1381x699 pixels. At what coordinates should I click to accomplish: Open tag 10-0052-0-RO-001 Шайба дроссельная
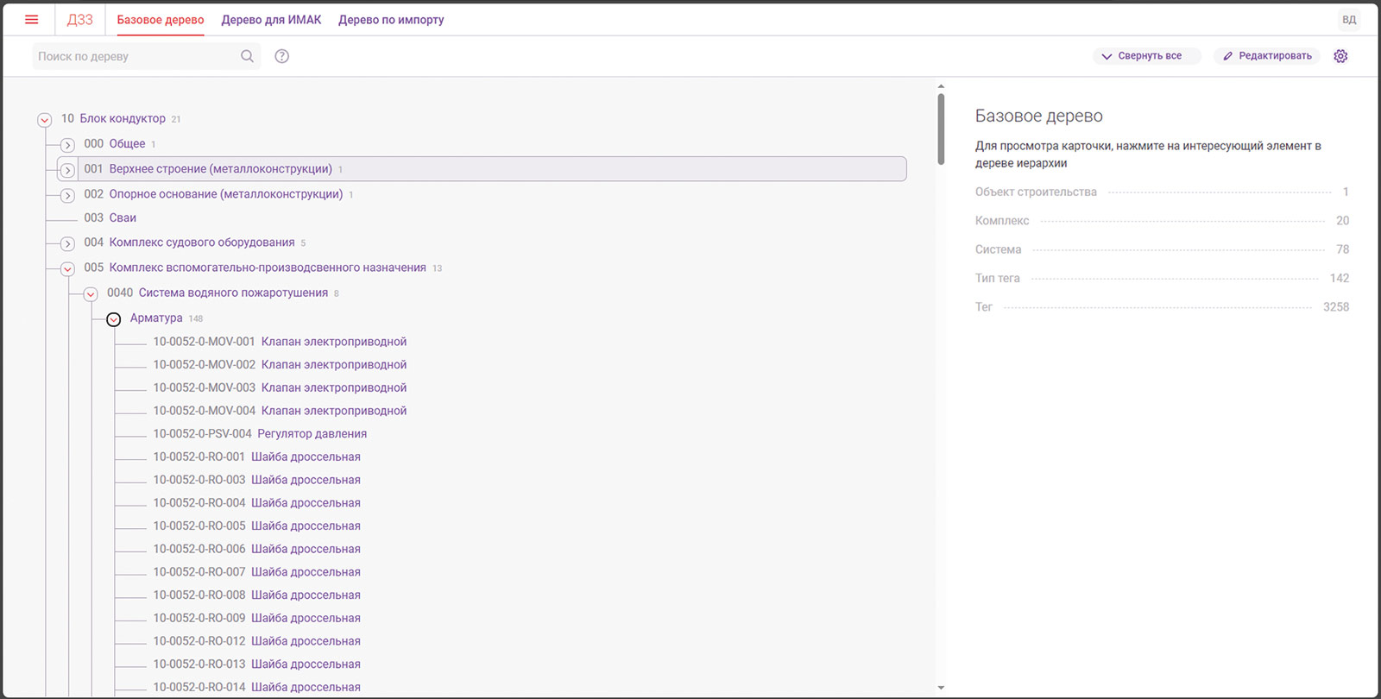(x=256, y=457)
